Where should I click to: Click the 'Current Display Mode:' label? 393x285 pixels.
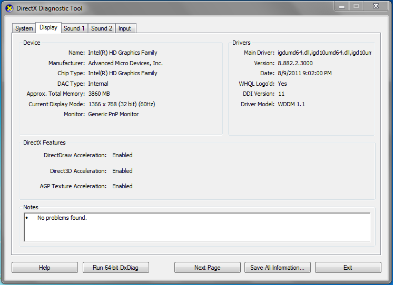[x=57, y=104]
